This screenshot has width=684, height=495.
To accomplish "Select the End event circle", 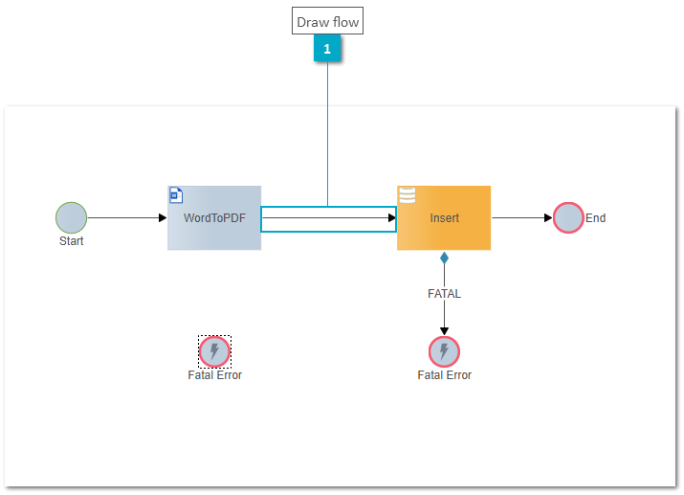I will 568,217.
